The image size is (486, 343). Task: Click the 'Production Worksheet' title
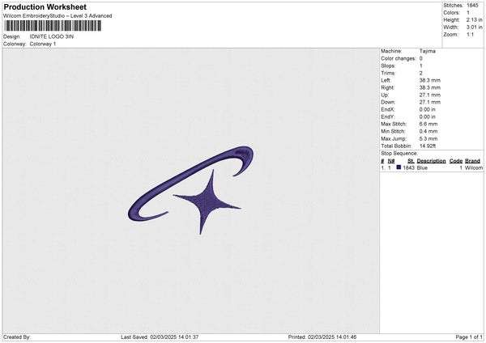(x=45, y=6)
